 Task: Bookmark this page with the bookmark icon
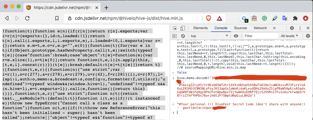(x=57, y=19)
